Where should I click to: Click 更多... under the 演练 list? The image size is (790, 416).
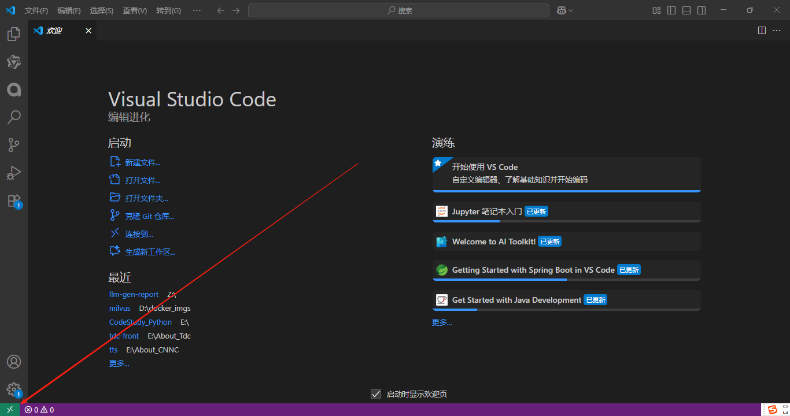[442, 322]
